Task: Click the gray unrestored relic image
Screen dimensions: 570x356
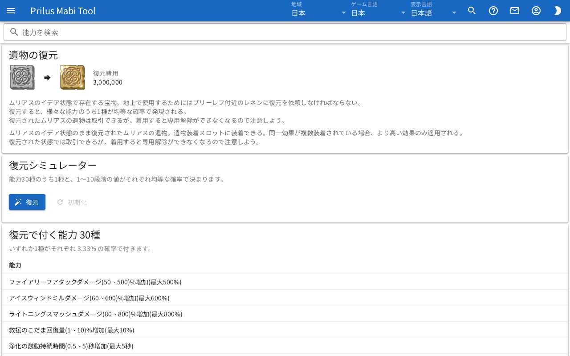Action: pos(22,77)
